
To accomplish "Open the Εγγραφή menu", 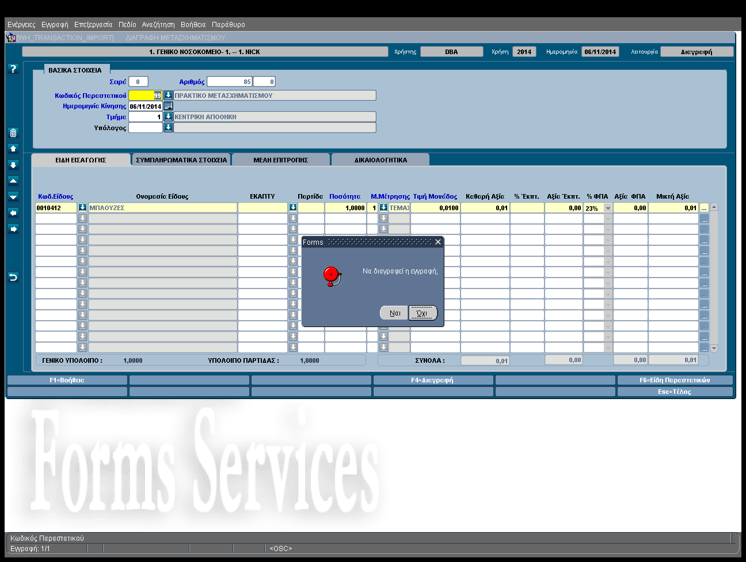I will coord(55,25).
